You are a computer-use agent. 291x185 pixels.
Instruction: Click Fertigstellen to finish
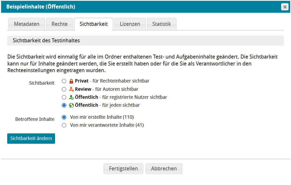pos(123,168)
